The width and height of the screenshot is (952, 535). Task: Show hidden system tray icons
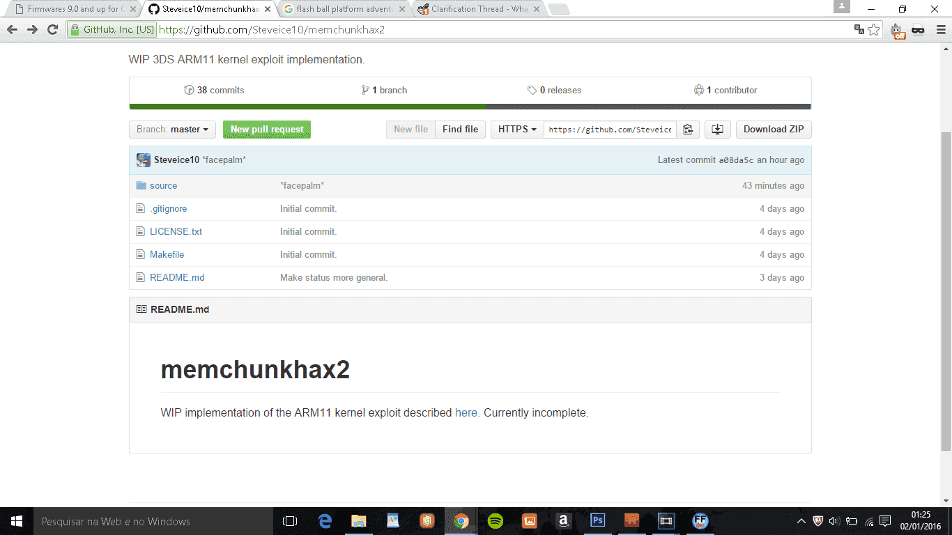click(x=801, y=521)
